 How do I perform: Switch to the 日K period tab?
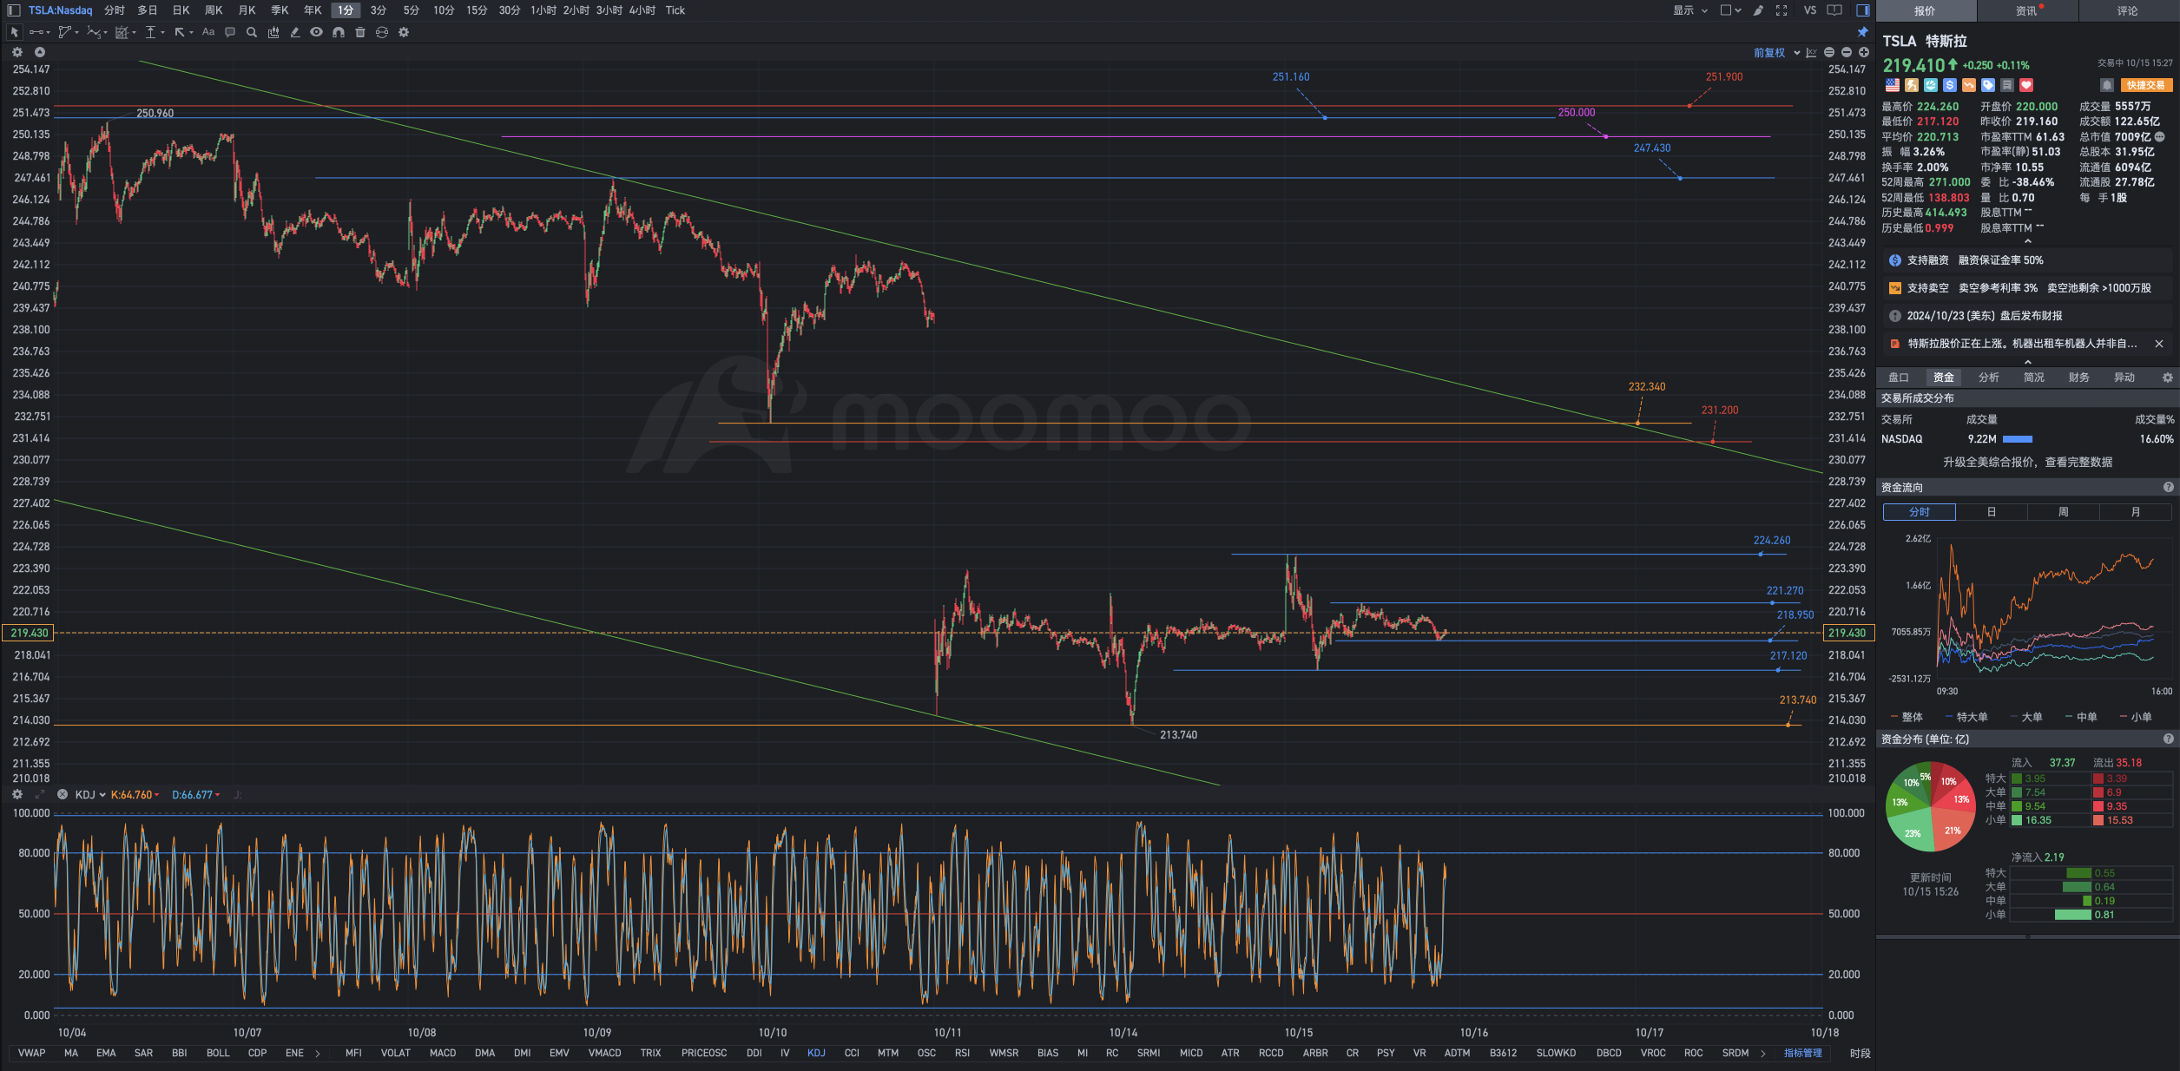tap(181, 10)
